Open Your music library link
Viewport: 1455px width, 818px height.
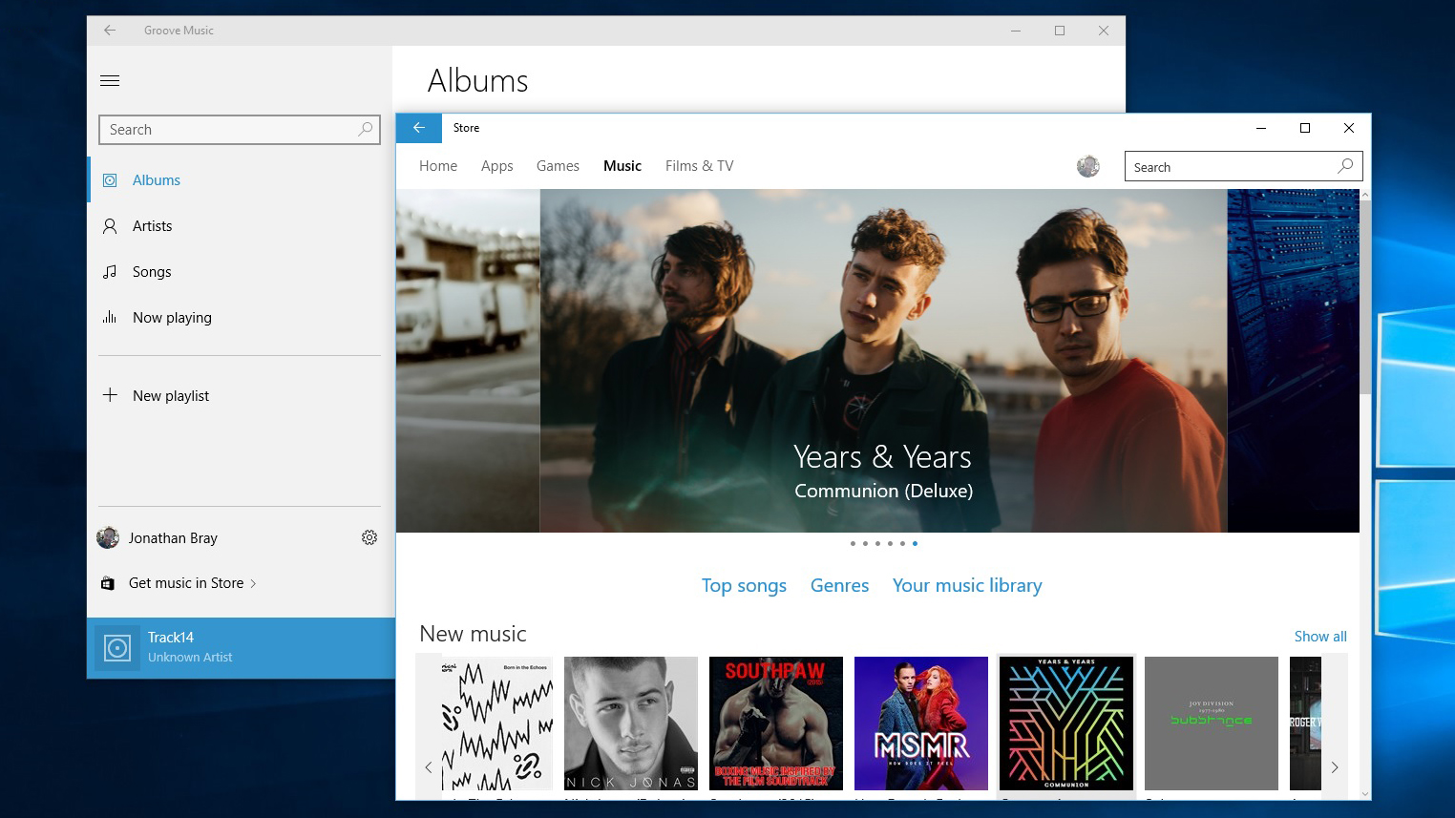966,585
